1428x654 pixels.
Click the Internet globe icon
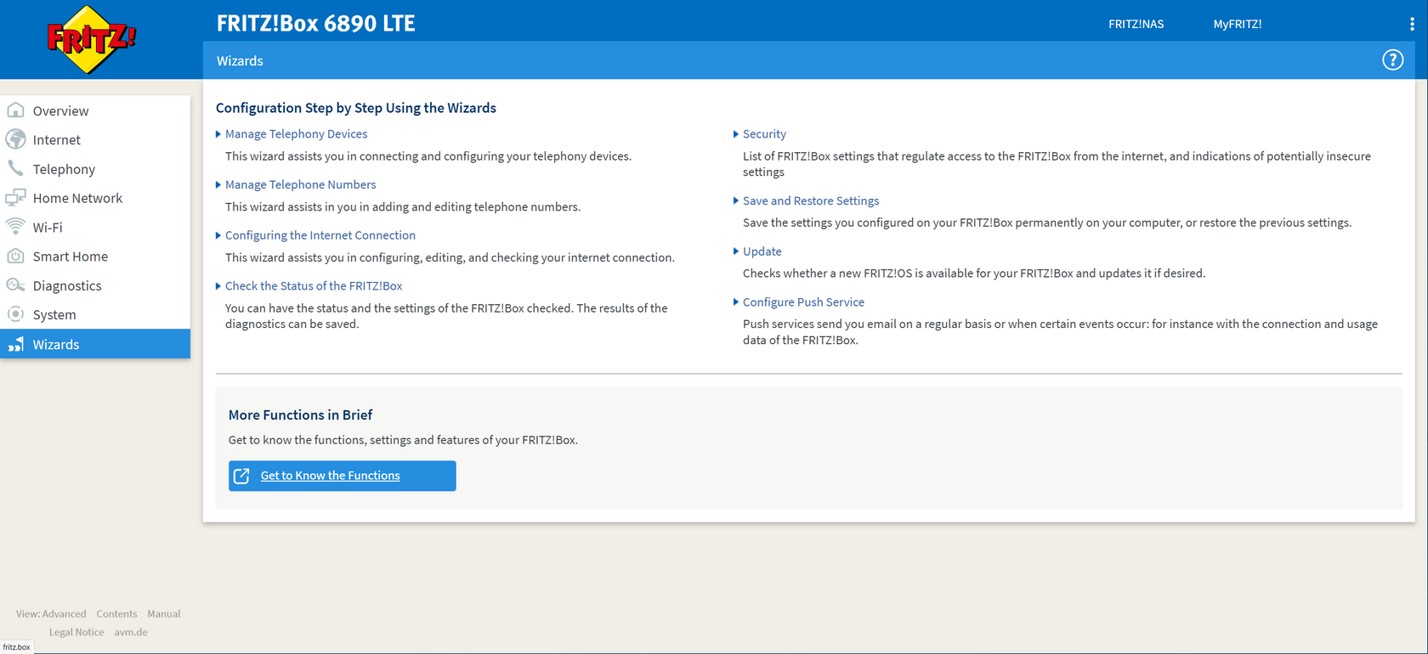(15, 139)
